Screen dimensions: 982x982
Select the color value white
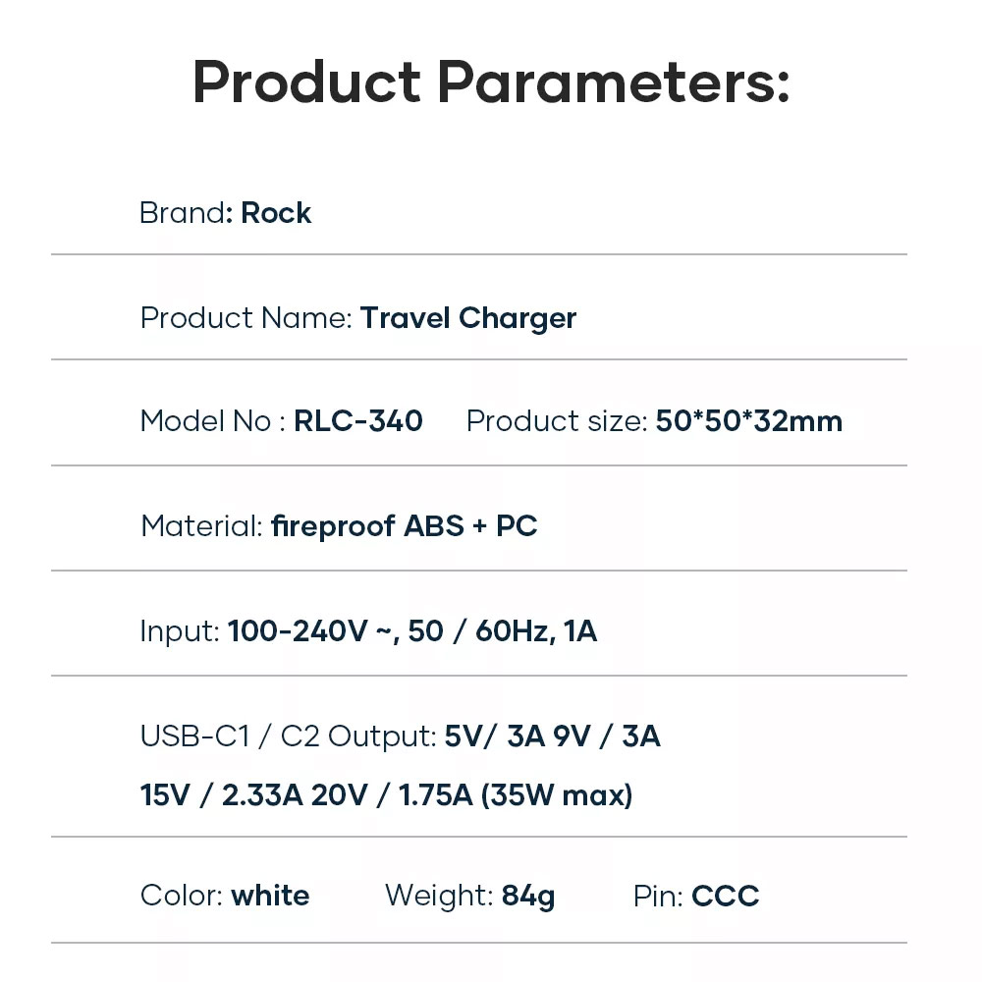click(270, 896)
